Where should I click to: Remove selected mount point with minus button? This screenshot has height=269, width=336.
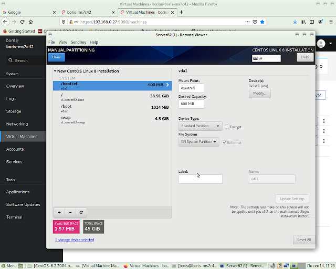[x=70, y=212]
